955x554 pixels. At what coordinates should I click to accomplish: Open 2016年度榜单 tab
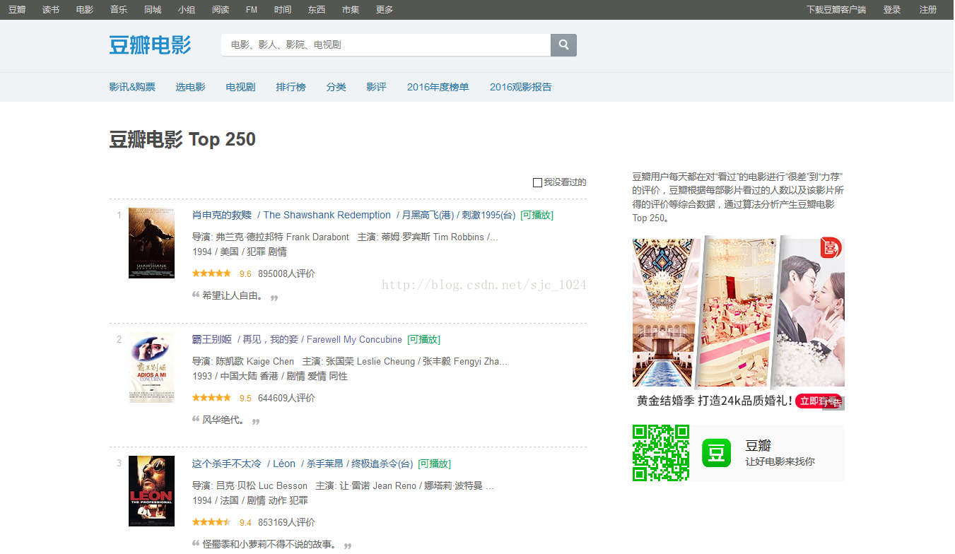pyautogui.click(x=438, y=87)
